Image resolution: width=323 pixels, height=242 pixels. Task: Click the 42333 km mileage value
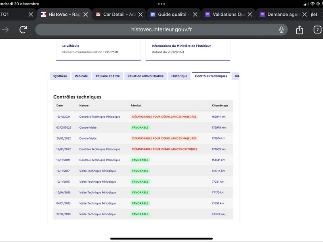coord(218,214)
